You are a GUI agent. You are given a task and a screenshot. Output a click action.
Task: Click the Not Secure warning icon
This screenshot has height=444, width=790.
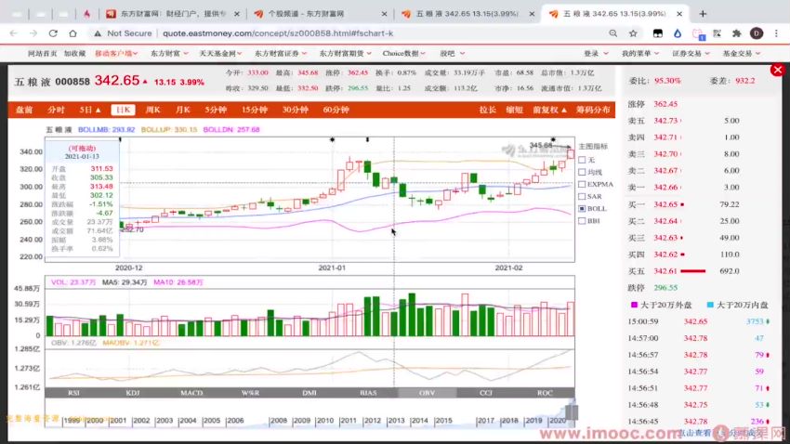(98, 33)
